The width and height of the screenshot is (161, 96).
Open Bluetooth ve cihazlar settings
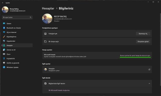[x=17, y=28]
